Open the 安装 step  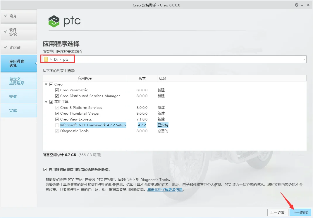click(x=18, y=97)
